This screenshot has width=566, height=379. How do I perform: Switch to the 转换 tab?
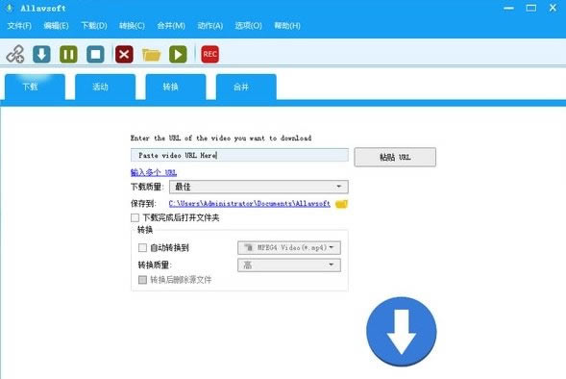(176, 87)
